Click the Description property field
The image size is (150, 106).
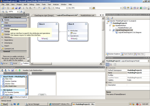(138, 85)
